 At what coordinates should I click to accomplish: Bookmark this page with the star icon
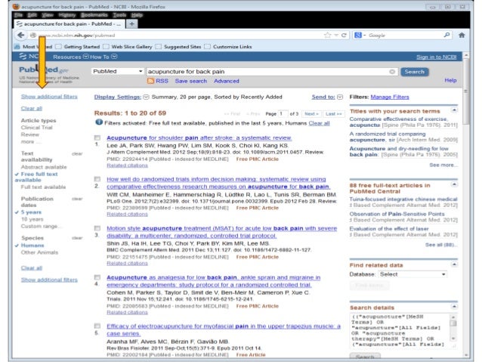327,36
